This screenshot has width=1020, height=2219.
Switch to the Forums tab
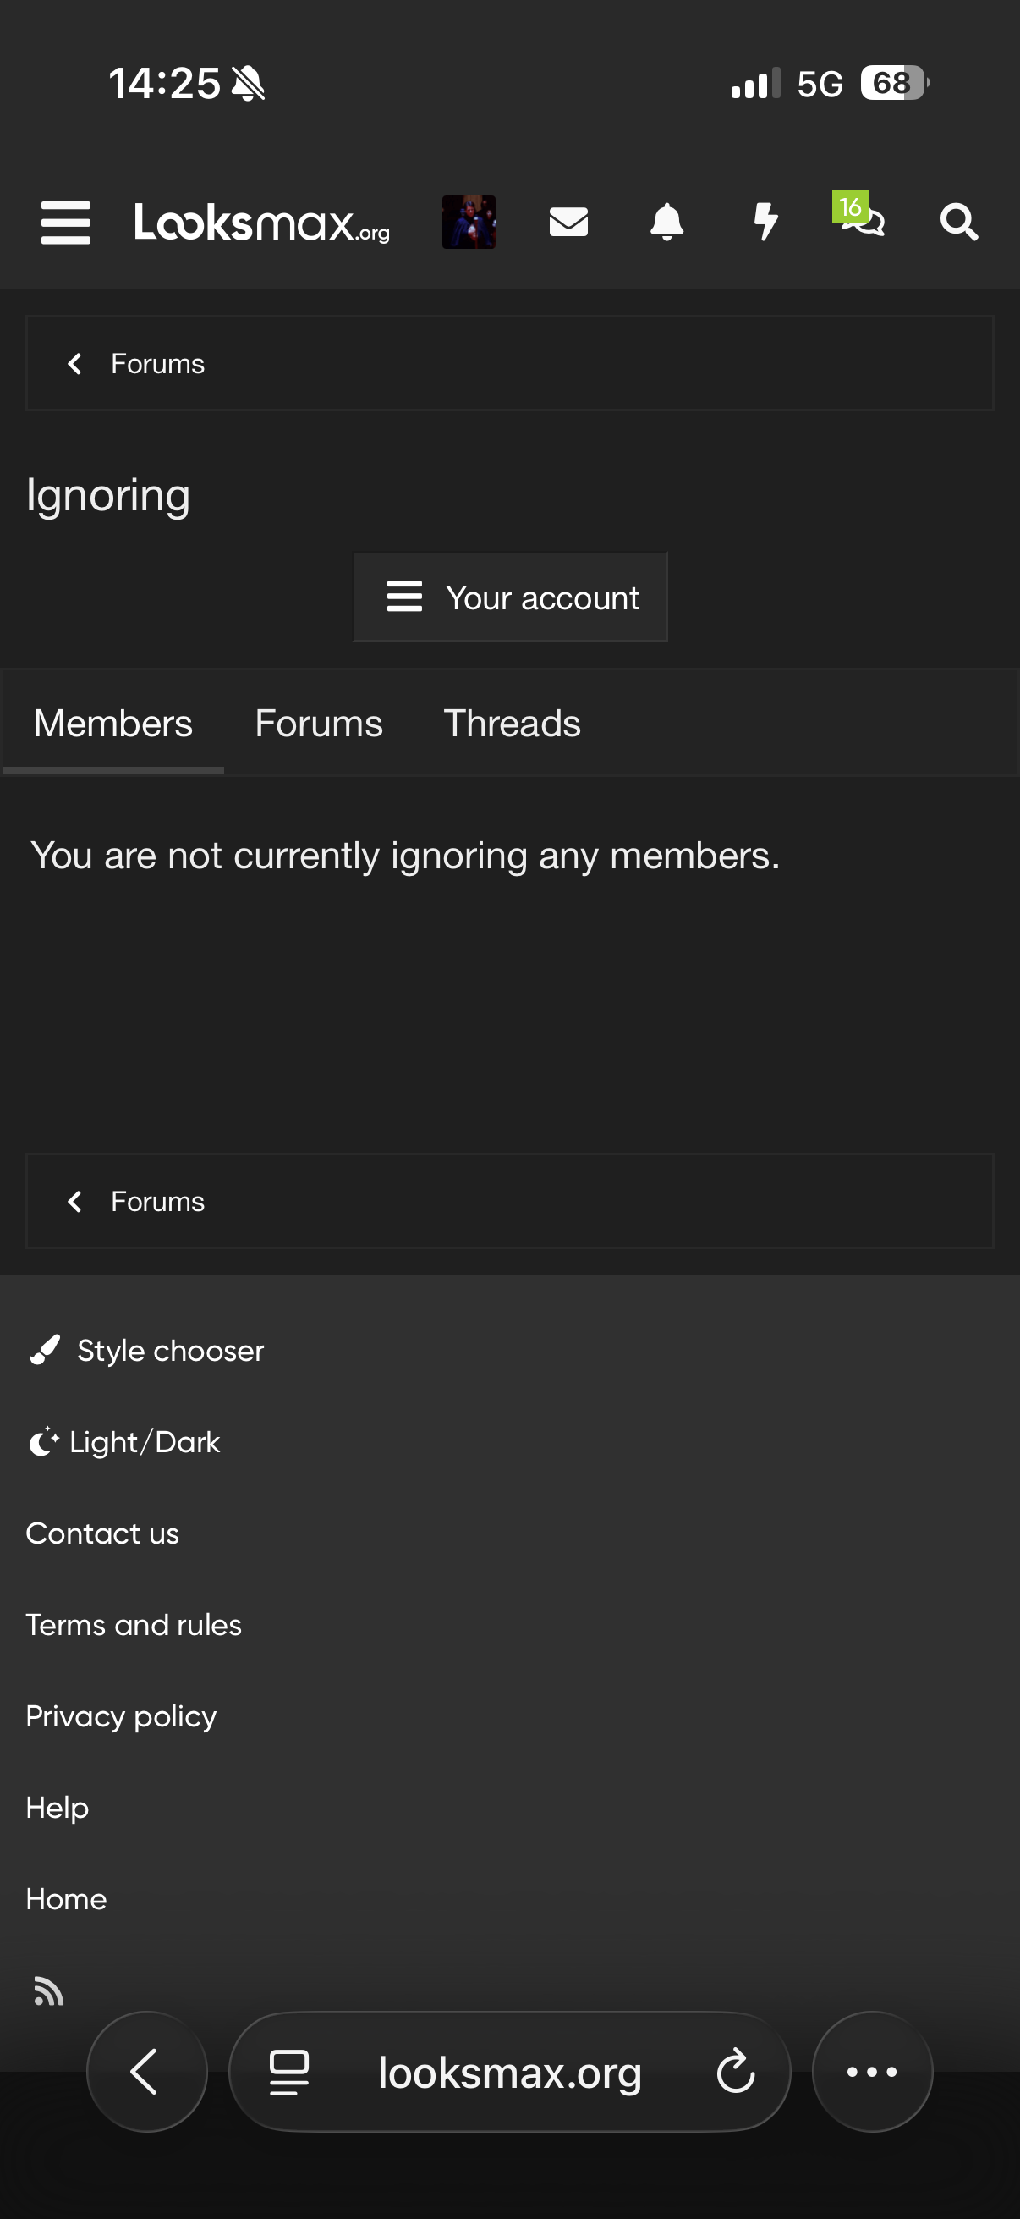pyautogui.click(x=319, y=724)
